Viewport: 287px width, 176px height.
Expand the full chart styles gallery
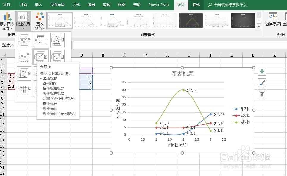(x=259, y=27)
